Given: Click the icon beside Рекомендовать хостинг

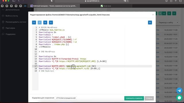Looking at the screenshot, I should click(x=3, y=22).
